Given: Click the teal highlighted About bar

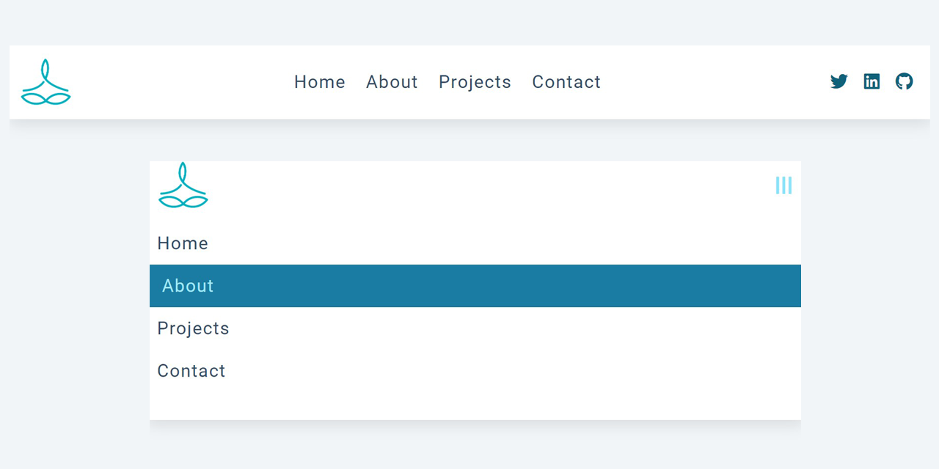Looking at the screenshot, I should click(x=475, y=286).
